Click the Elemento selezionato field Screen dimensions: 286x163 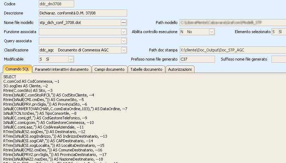coord(278,32)
